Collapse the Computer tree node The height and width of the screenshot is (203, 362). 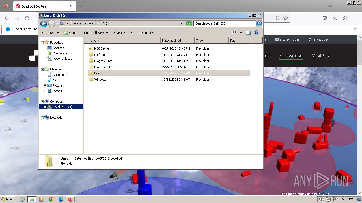[42, 101]
